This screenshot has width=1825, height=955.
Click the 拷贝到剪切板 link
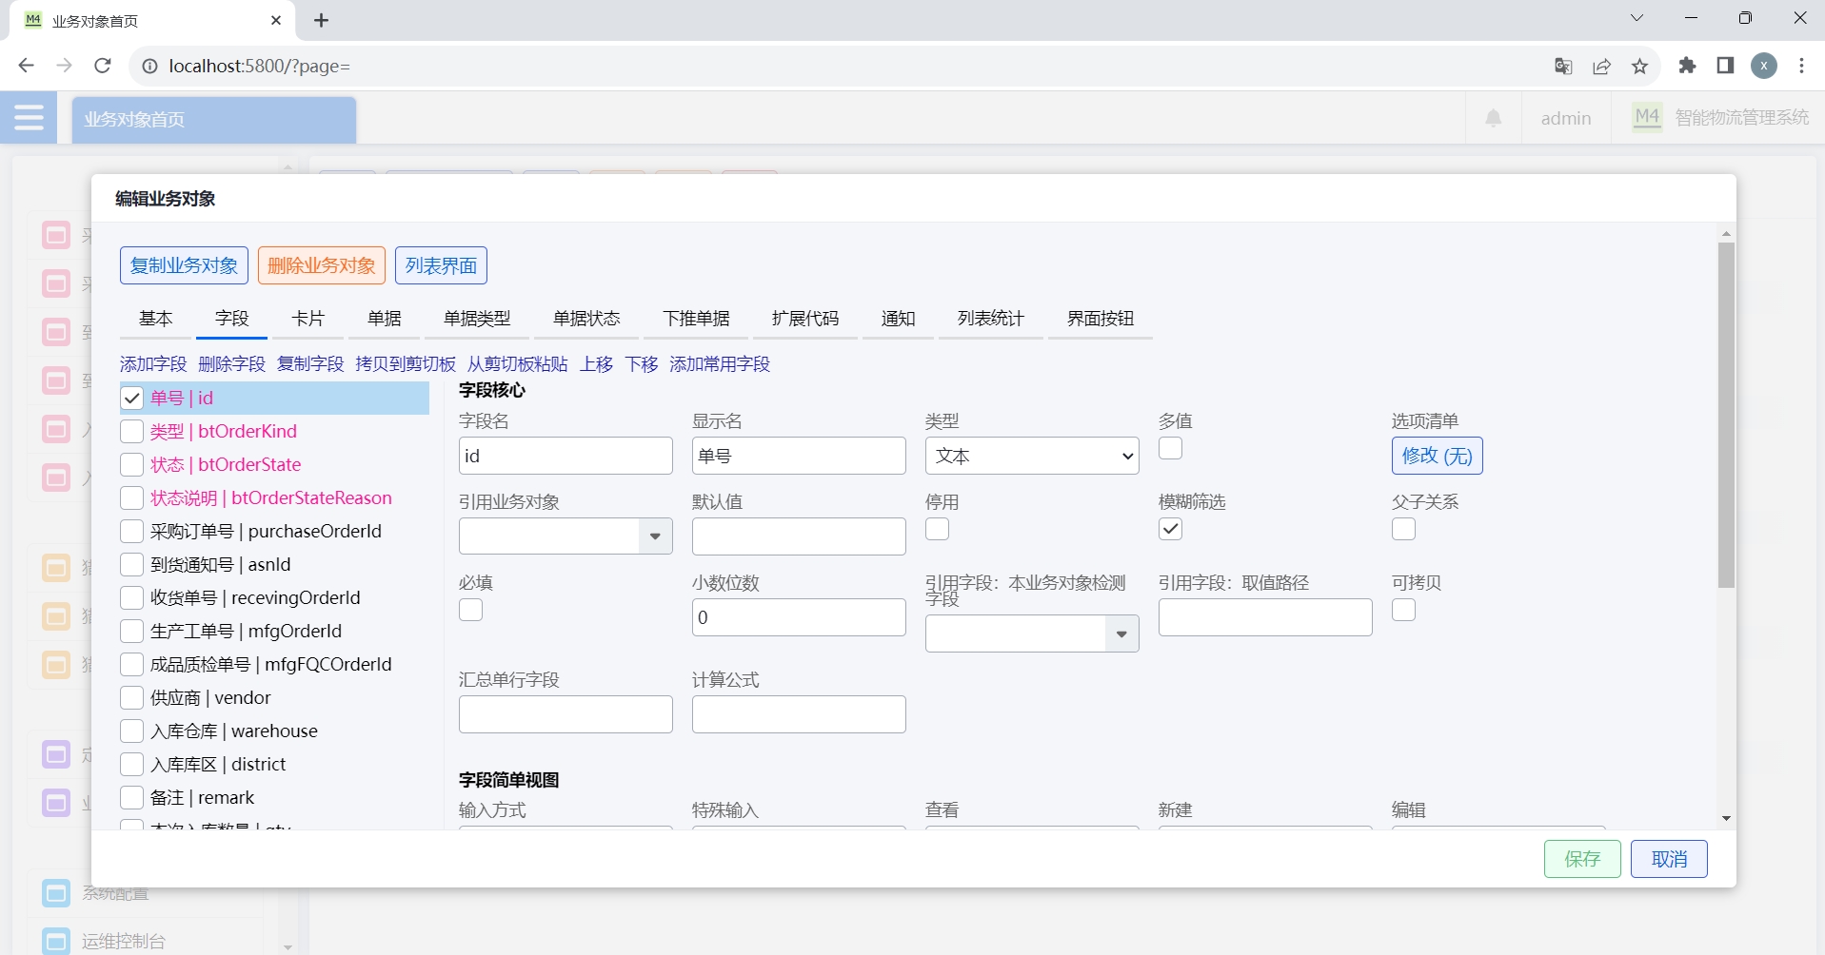[x=406, y=364]
